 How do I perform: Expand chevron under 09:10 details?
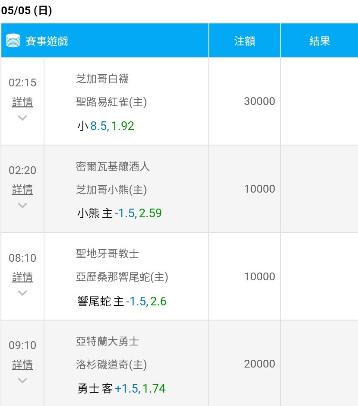pos(22,381)
